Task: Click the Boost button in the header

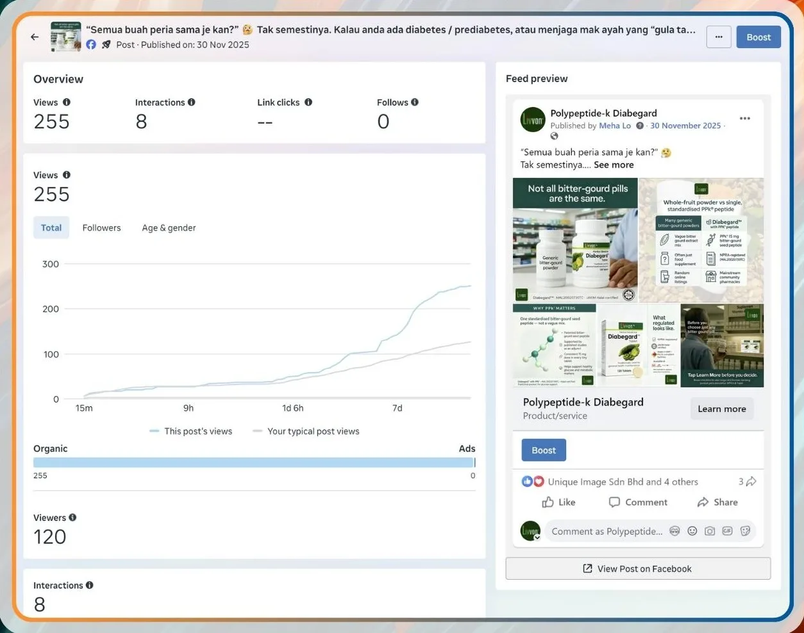Action: coord(758,37)
